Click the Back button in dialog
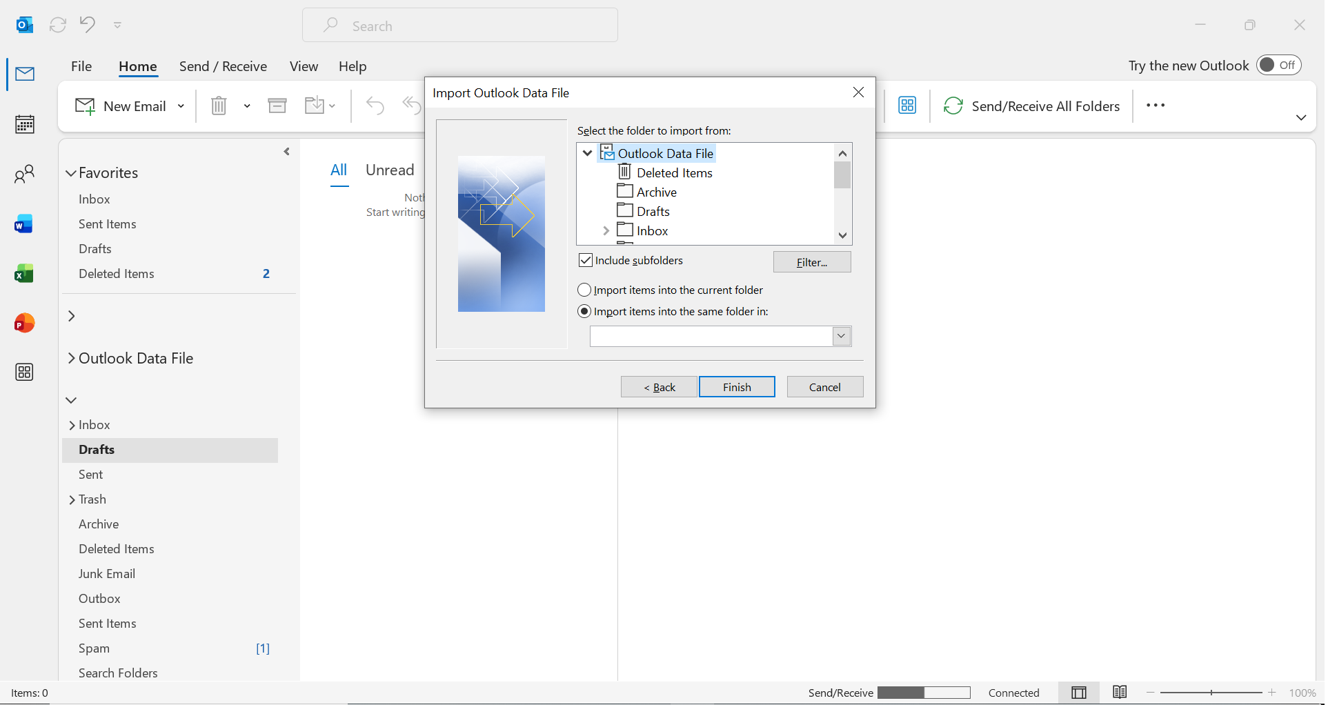The width and height of the screenshot is (1328, 705). [x=659, y=387]
